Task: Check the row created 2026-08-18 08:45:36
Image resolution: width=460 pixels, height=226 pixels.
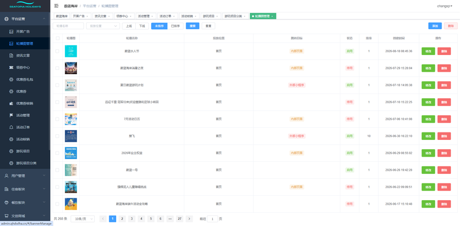Action: click(x=57, y=51)
